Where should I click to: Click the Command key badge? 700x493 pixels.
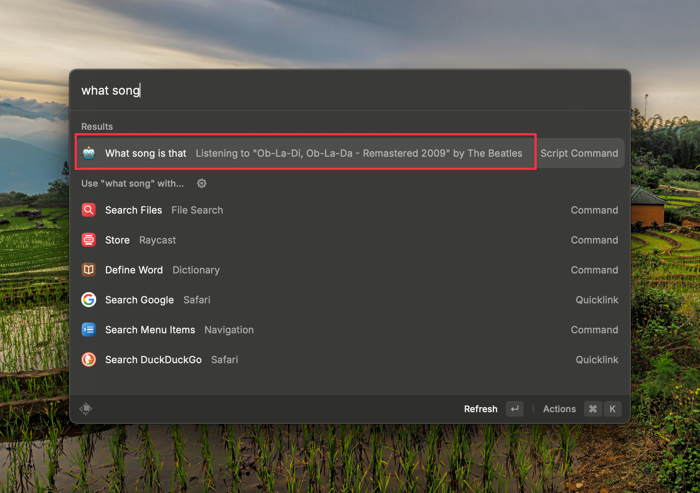pos(593,409)
